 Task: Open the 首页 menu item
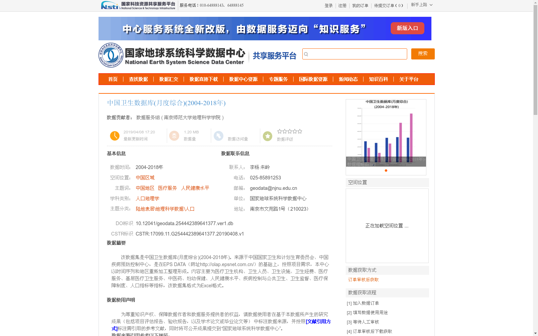pos(113,79)
